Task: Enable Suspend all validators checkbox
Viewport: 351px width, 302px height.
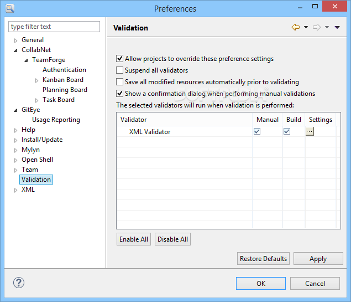Action: [x=120, y=70]
